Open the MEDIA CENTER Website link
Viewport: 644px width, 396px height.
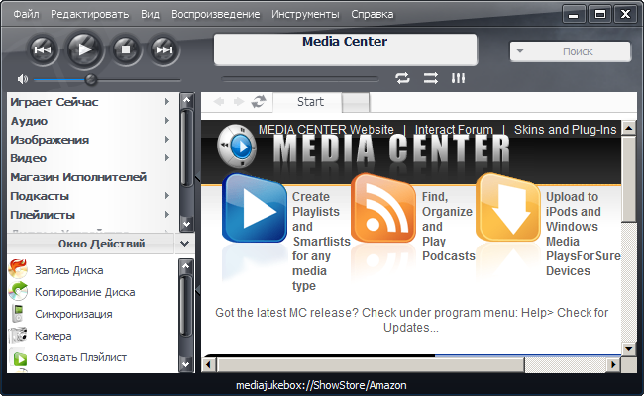(326, 130)
